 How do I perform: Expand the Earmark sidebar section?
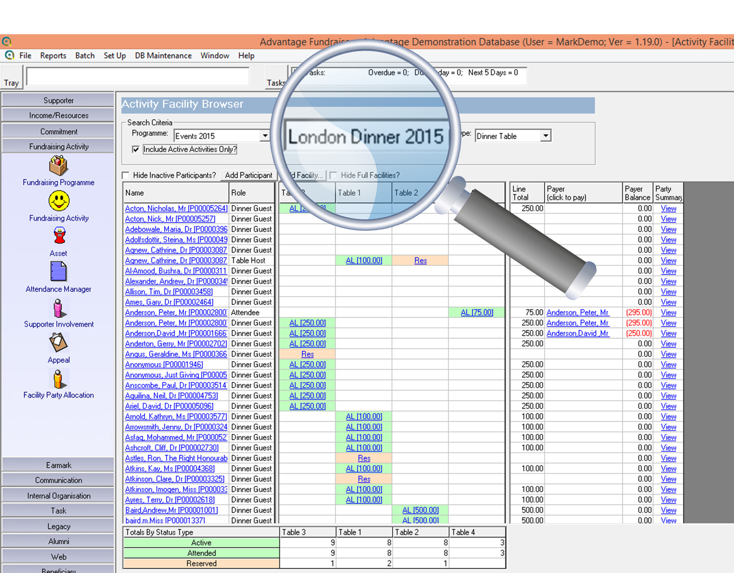pos(58,465)
